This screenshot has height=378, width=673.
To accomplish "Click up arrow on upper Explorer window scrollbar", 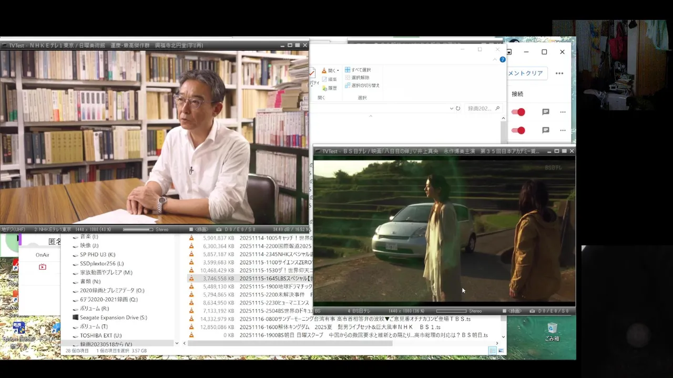I will pyautogui.click(x=503, y=119).
